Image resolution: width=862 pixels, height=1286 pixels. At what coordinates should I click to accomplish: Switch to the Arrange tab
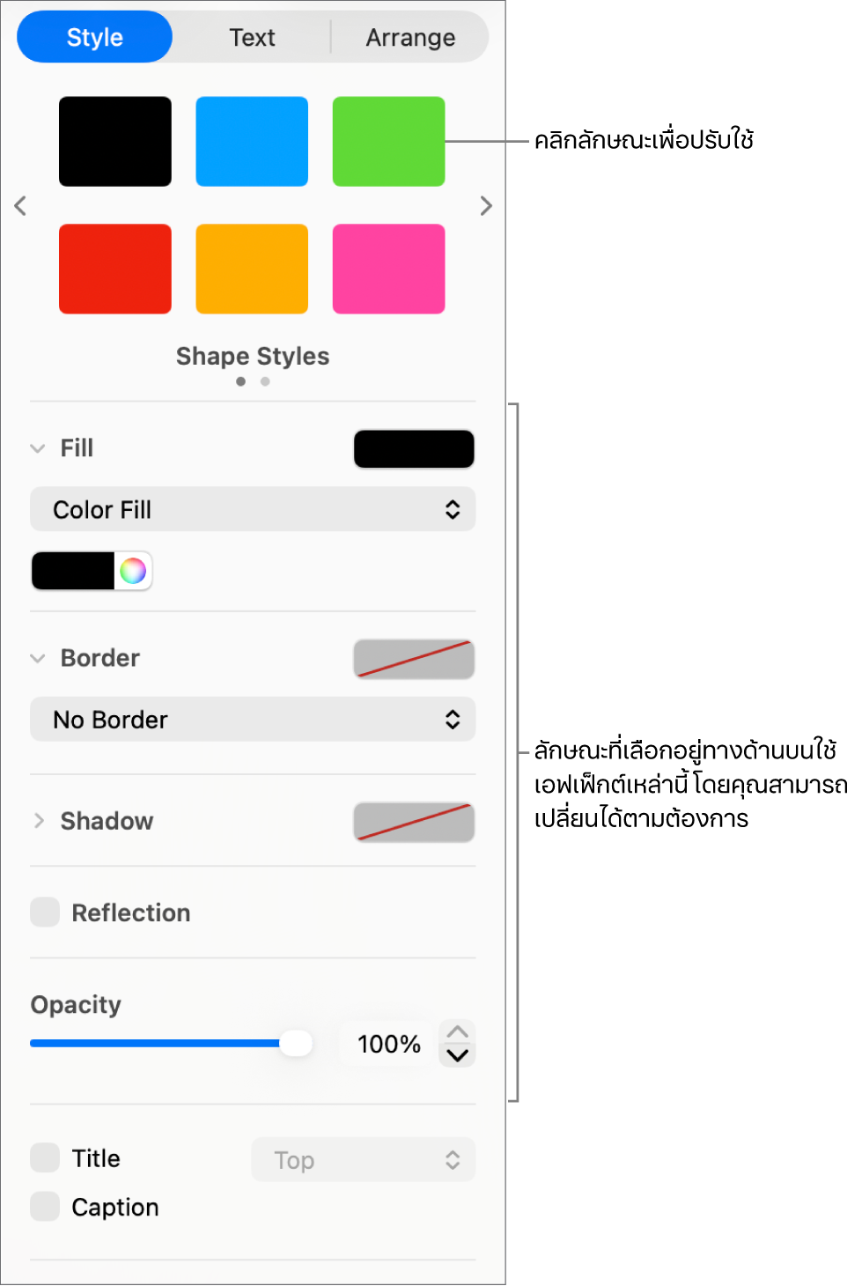(410, 37)
